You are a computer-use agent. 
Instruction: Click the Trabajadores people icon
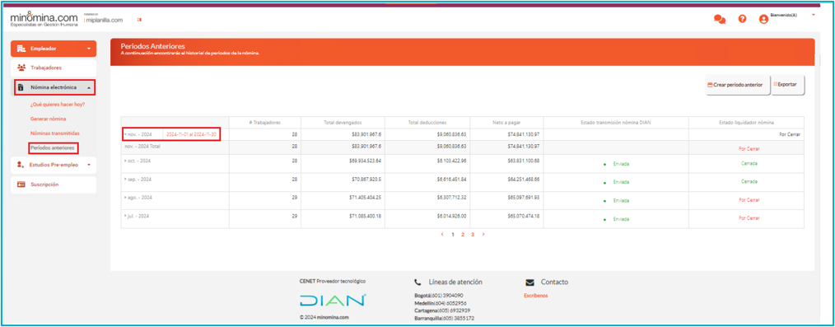tap(21, 68)
